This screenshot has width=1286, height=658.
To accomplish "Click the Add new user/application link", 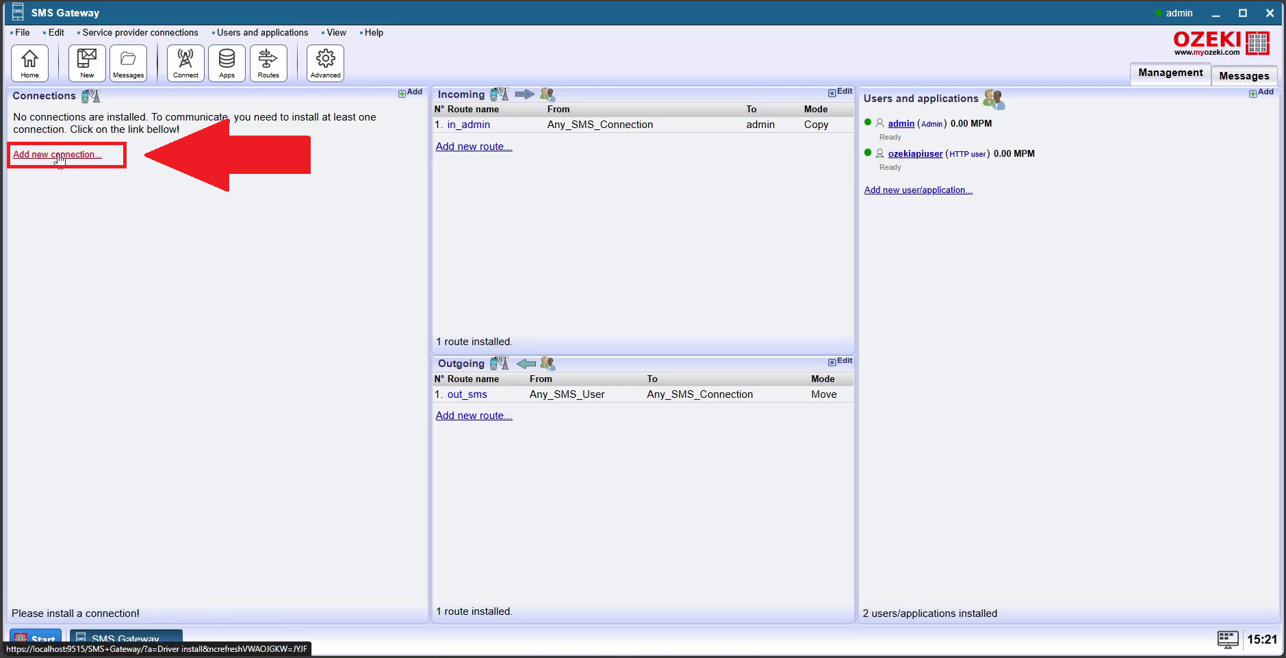I will (918, 190).
